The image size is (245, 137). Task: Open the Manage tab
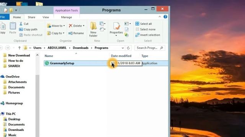tap(66, 17)
